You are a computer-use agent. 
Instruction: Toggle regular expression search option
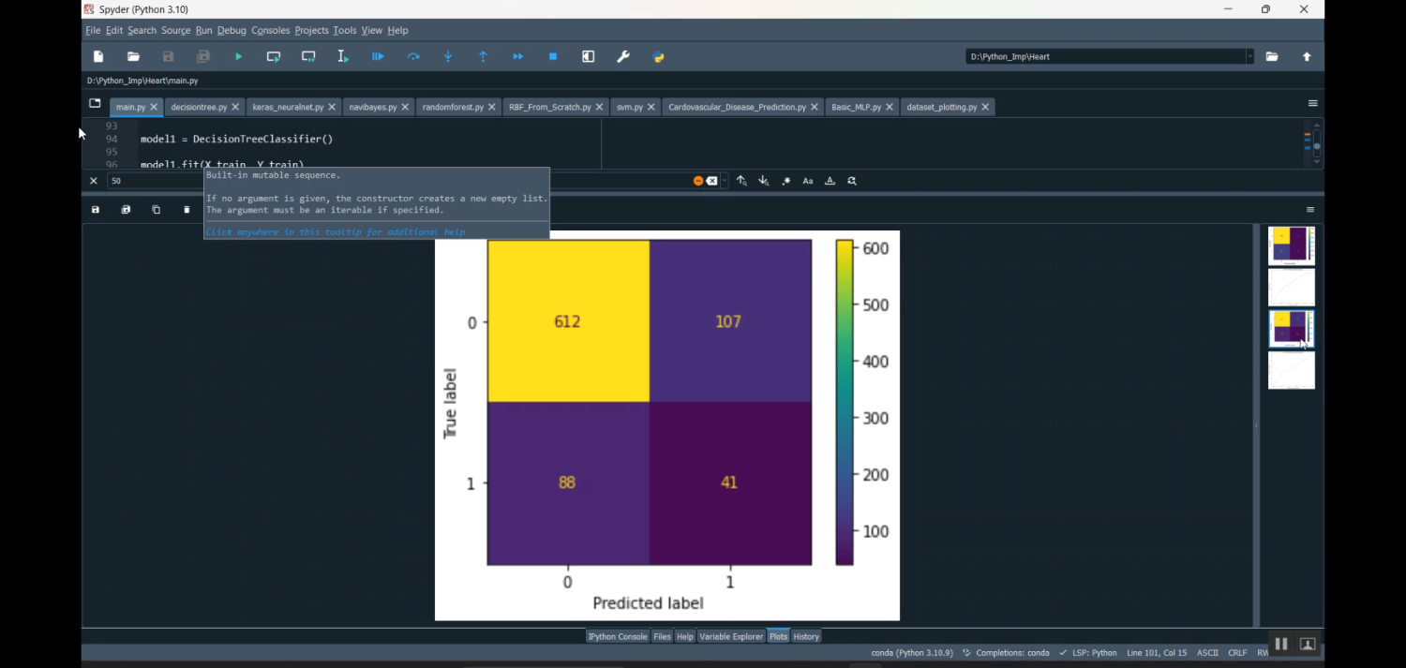(786, 181)
